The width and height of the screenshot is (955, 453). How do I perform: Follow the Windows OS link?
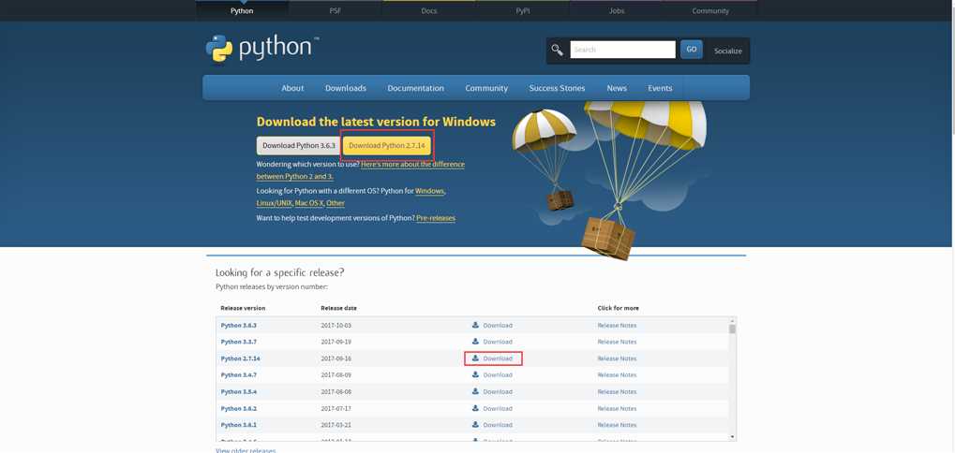(x=429, y=191)
